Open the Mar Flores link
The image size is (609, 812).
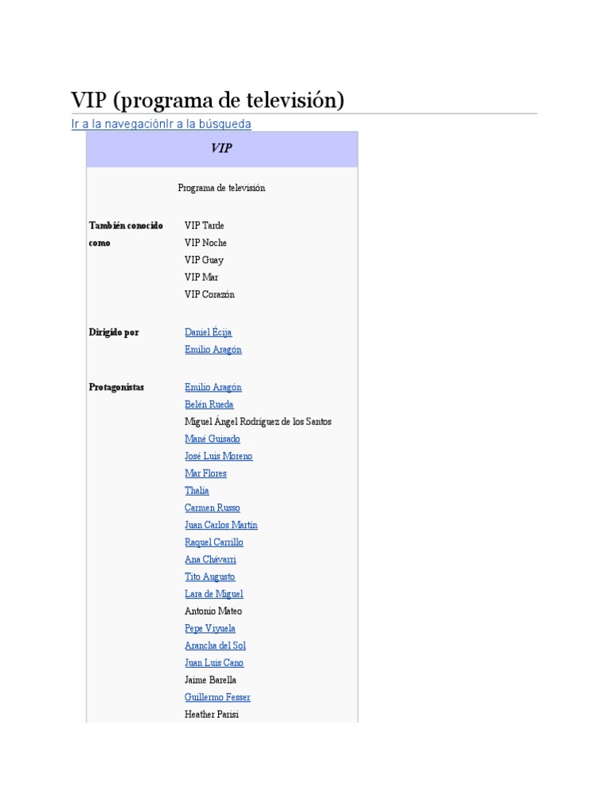[205, 473]
